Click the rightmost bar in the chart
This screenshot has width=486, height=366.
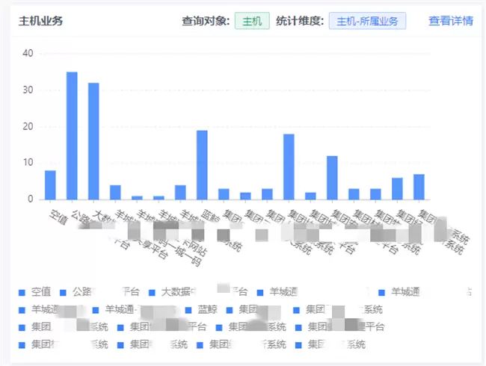pos(419,187)
